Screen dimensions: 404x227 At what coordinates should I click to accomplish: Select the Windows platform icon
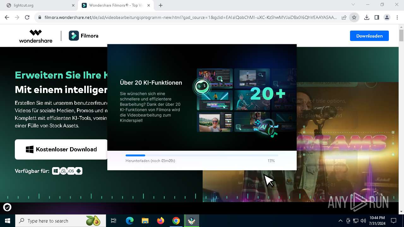click(56, 171)
